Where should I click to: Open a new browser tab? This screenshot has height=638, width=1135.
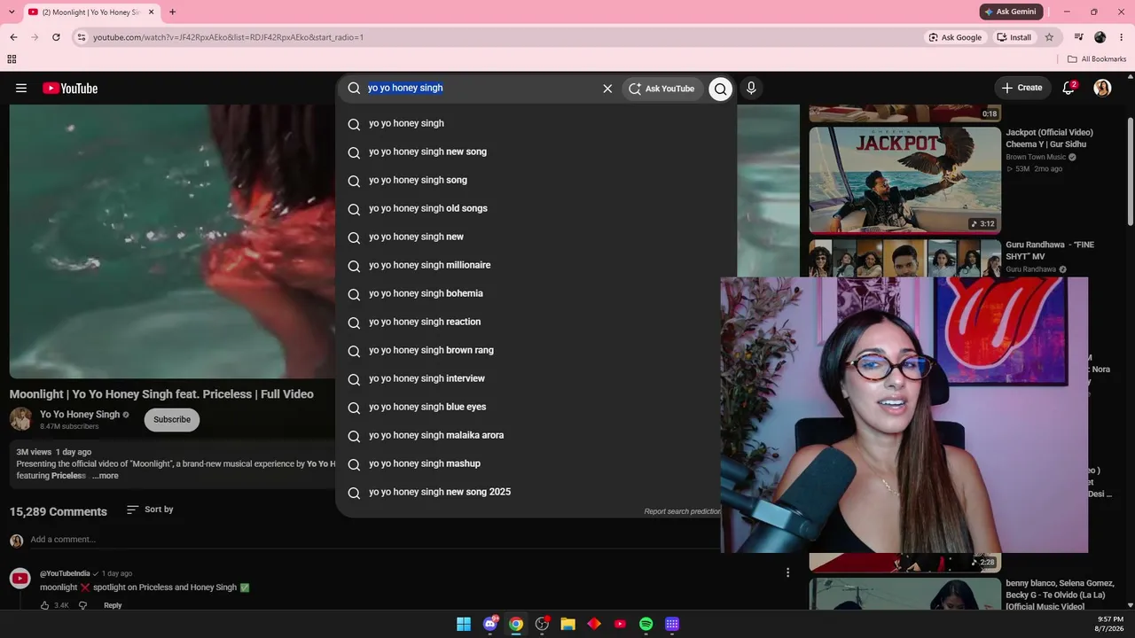click(x=172, y=12)
